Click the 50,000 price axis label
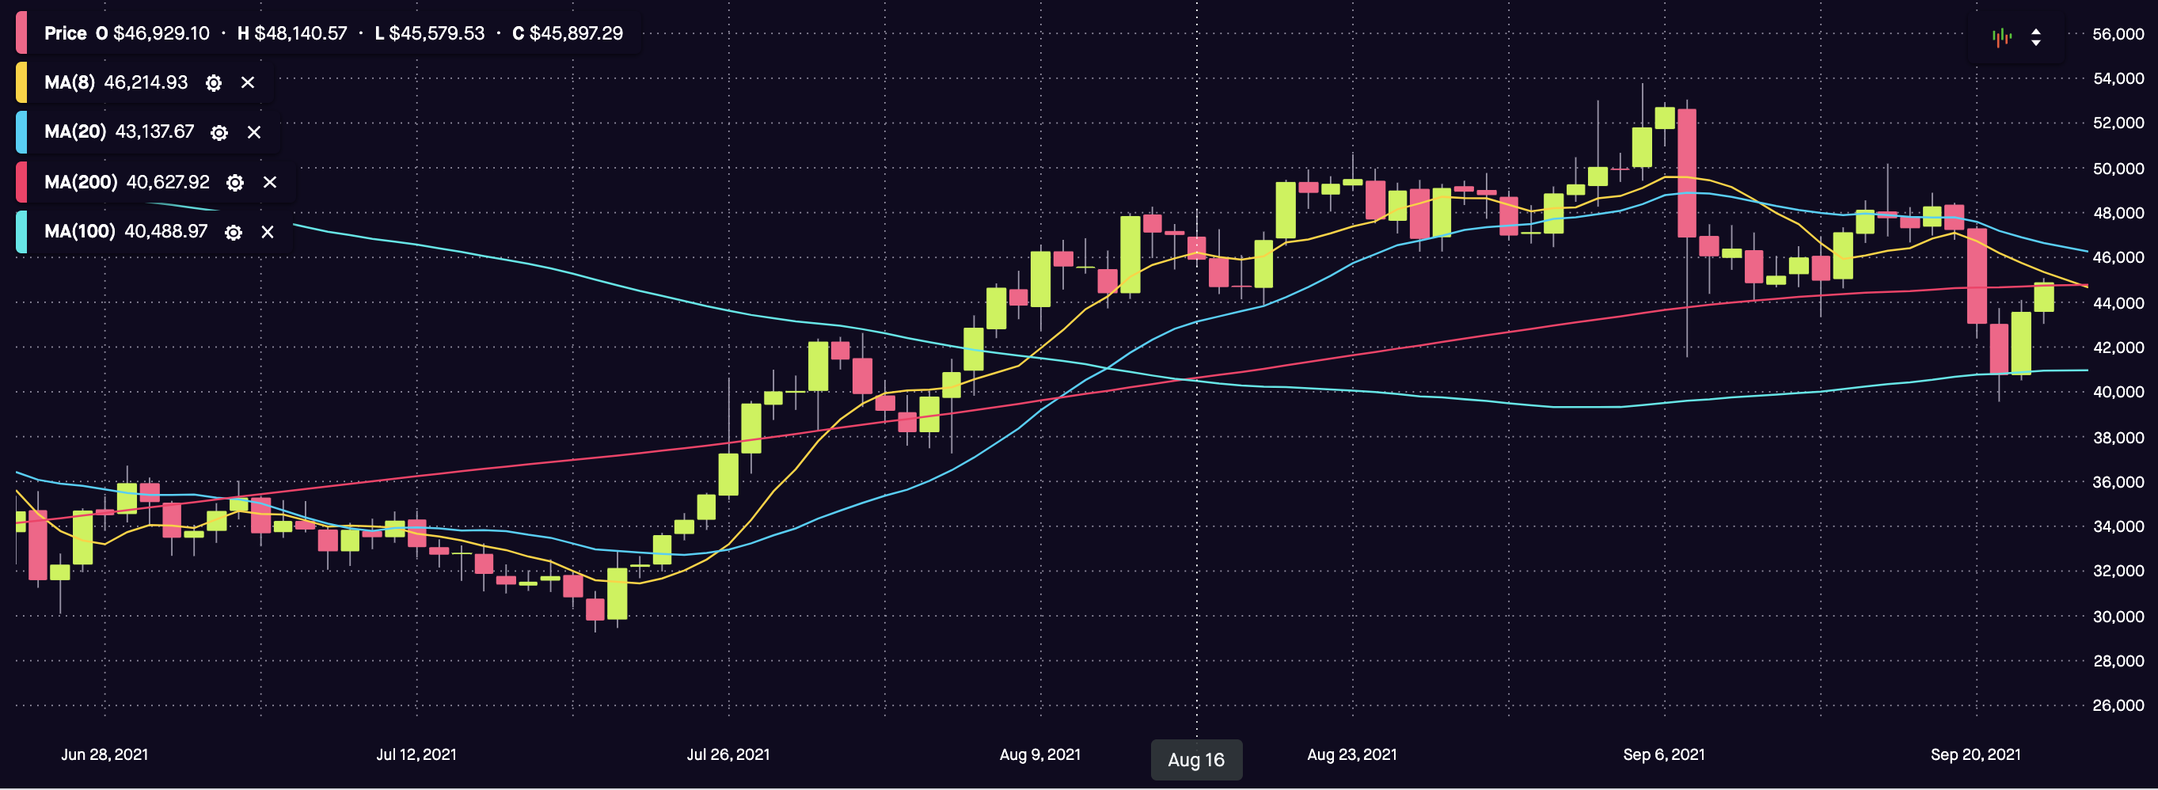The height and width of the screenshot is (790, 2158). click(x=2118, y=169)
